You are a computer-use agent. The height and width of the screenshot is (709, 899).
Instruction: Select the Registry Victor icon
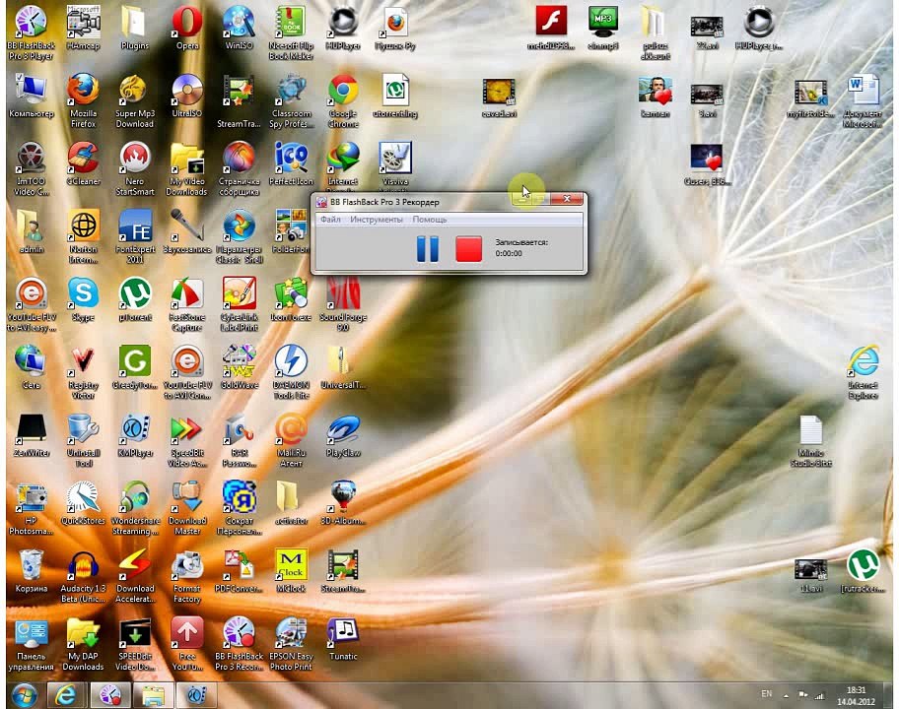83,372
